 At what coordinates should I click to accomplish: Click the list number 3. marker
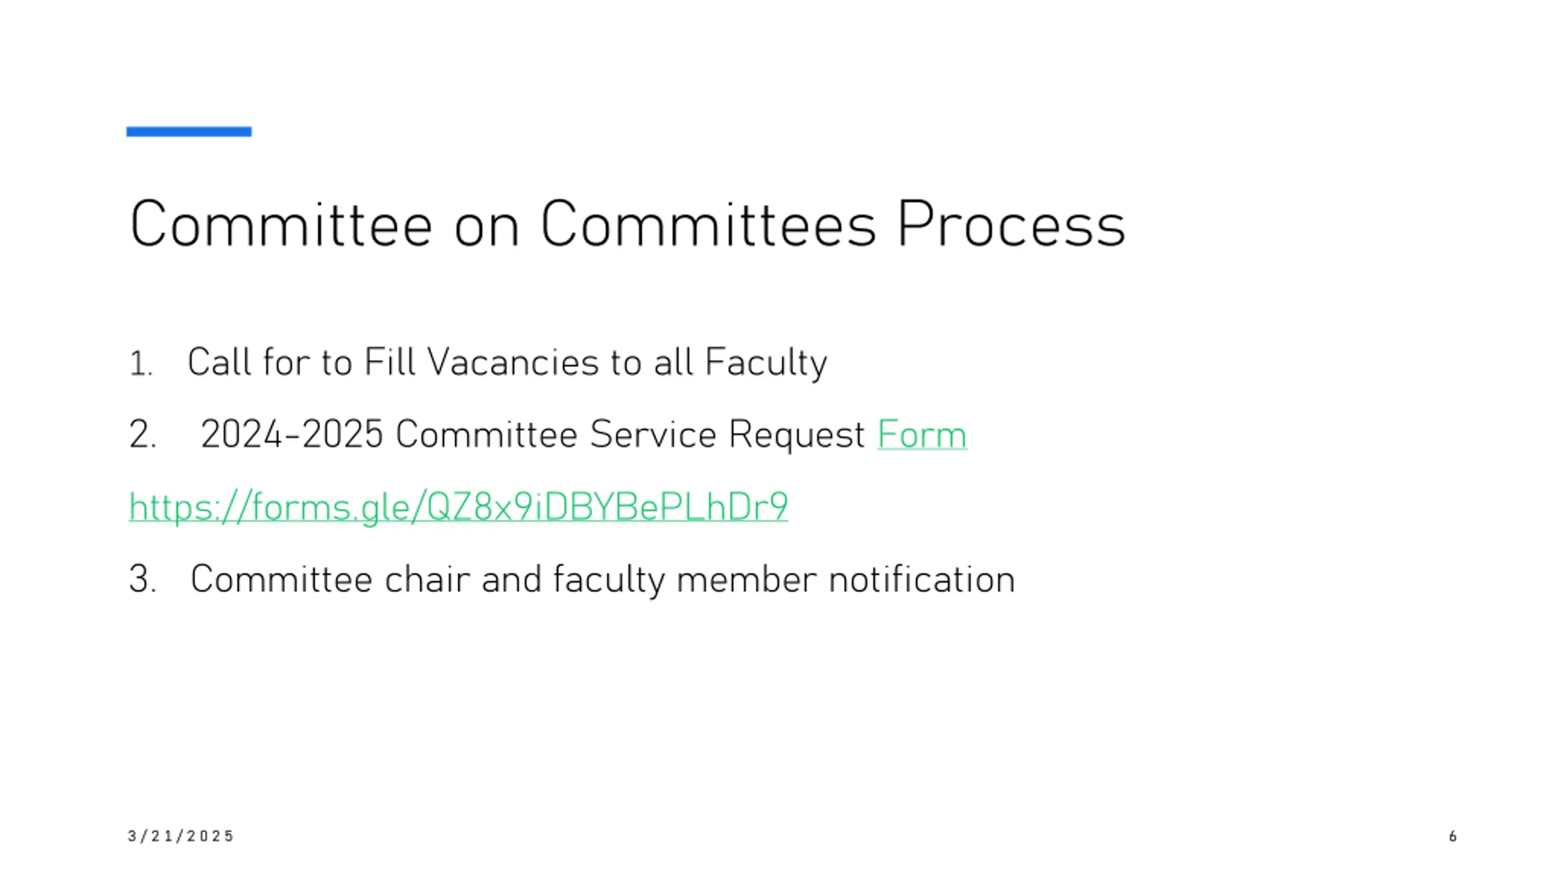(x=142, y=579)
